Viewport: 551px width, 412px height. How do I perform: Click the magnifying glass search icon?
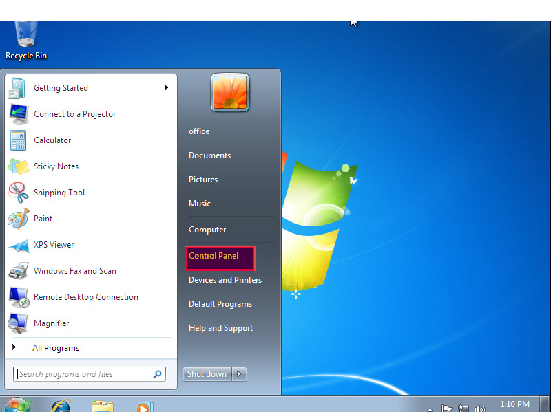click(158, 374)
